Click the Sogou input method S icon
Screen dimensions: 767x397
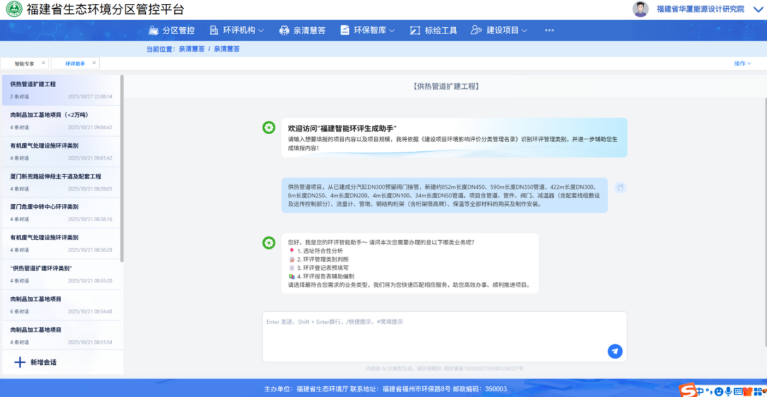(x=686, y=391)
